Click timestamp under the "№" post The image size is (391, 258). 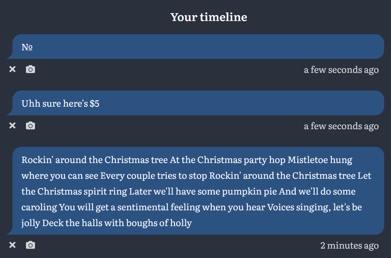[x=341, y=69]
